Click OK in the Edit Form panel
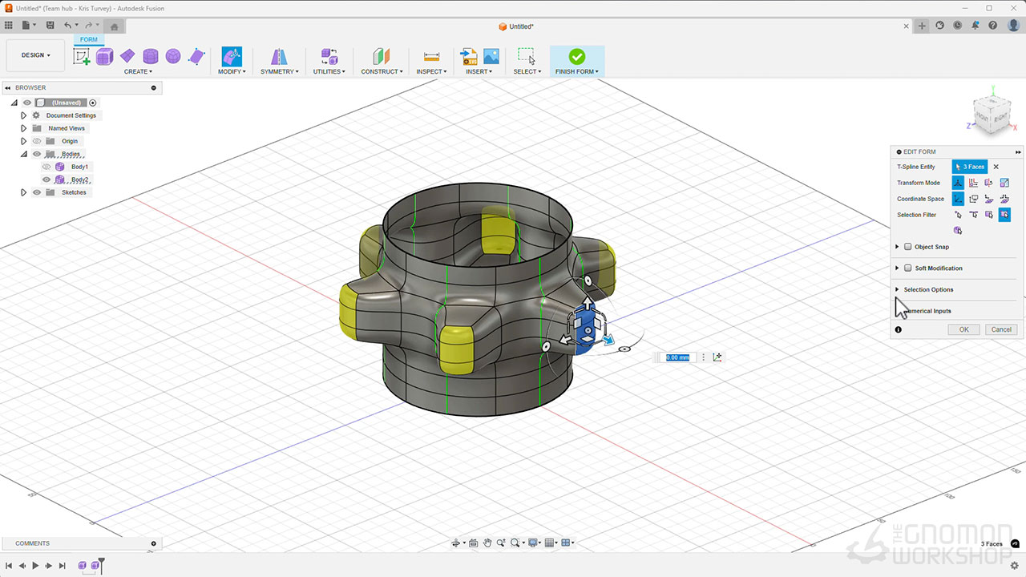The width and height of the screenshot is (1026, 577). coord(963,329)
